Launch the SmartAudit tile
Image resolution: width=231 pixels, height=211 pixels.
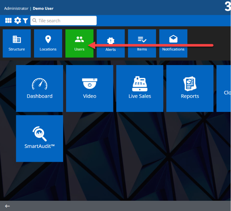coord(39,138)
